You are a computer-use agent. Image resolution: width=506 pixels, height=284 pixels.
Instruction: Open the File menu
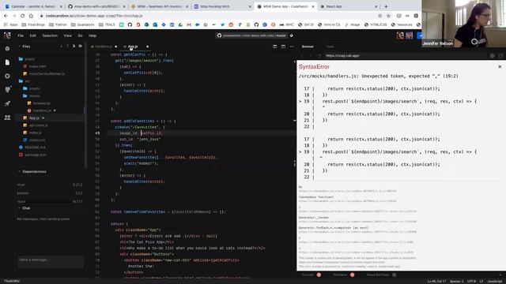pyautogui.click(x=21, y=35)
